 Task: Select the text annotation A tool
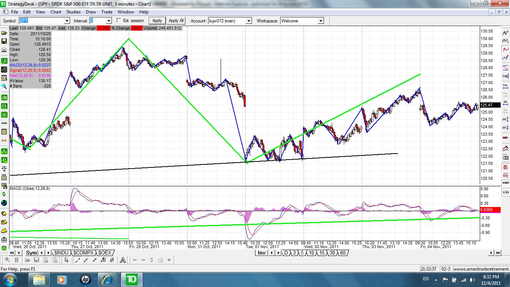pyautogui.click(x=122, y=260)
